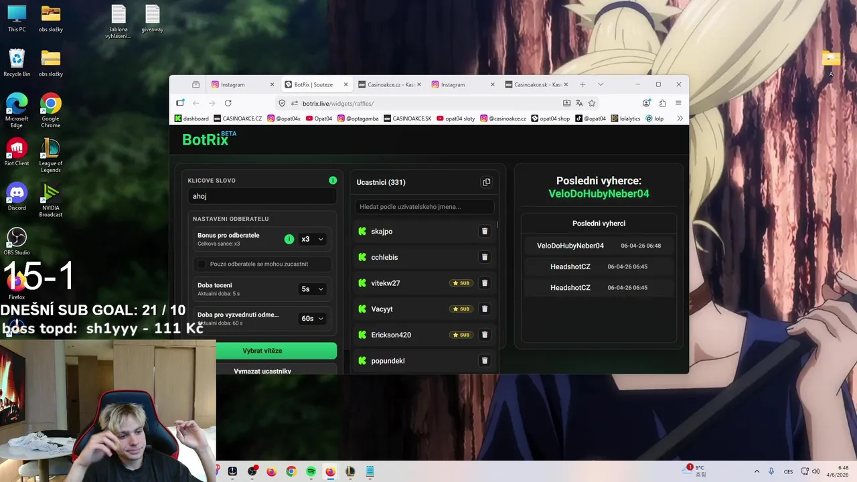Open the browser hamburger menu
This screenshot has height=482, width=857.
678,103
